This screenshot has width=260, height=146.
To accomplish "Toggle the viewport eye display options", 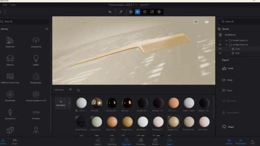I will pos(207,22).
